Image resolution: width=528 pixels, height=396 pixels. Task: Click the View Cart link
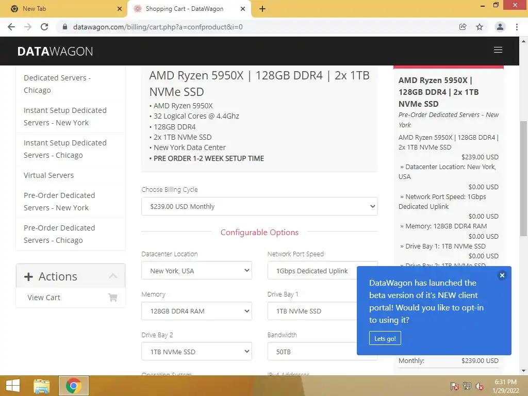pyautogui.click(x=44, y=298)
